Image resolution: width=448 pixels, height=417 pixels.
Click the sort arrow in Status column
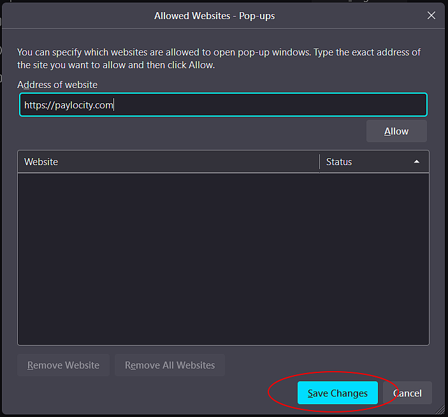(x=417, y=162)
